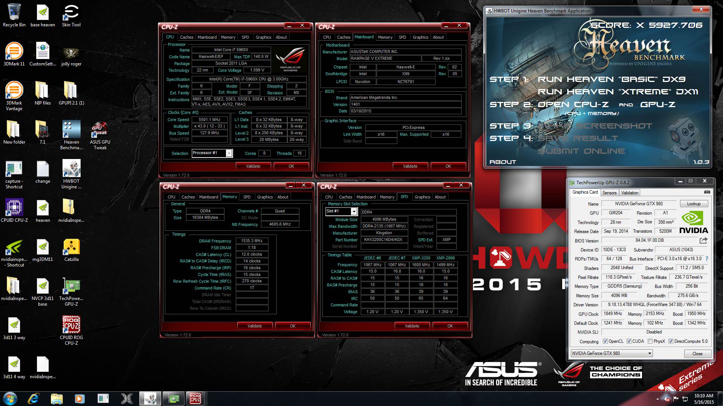Image resolution: width=723 pixels, height=406 pixels.
Task: Launch TechPowerUp GPU-Z desktop shortcut
Action: 71,292
